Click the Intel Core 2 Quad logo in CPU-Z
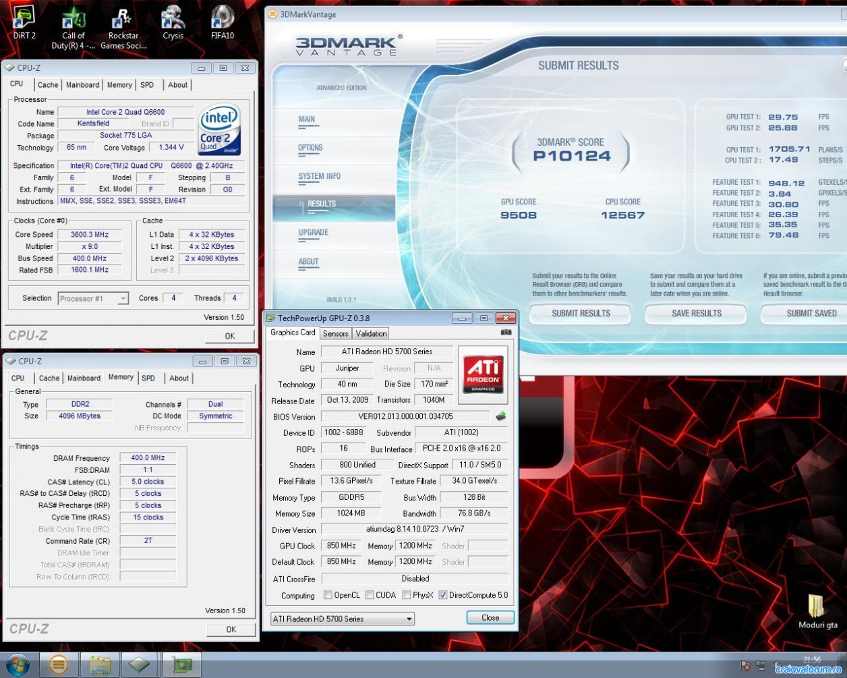The width and height of the screenshot is (847, 678). coord(220,130)
